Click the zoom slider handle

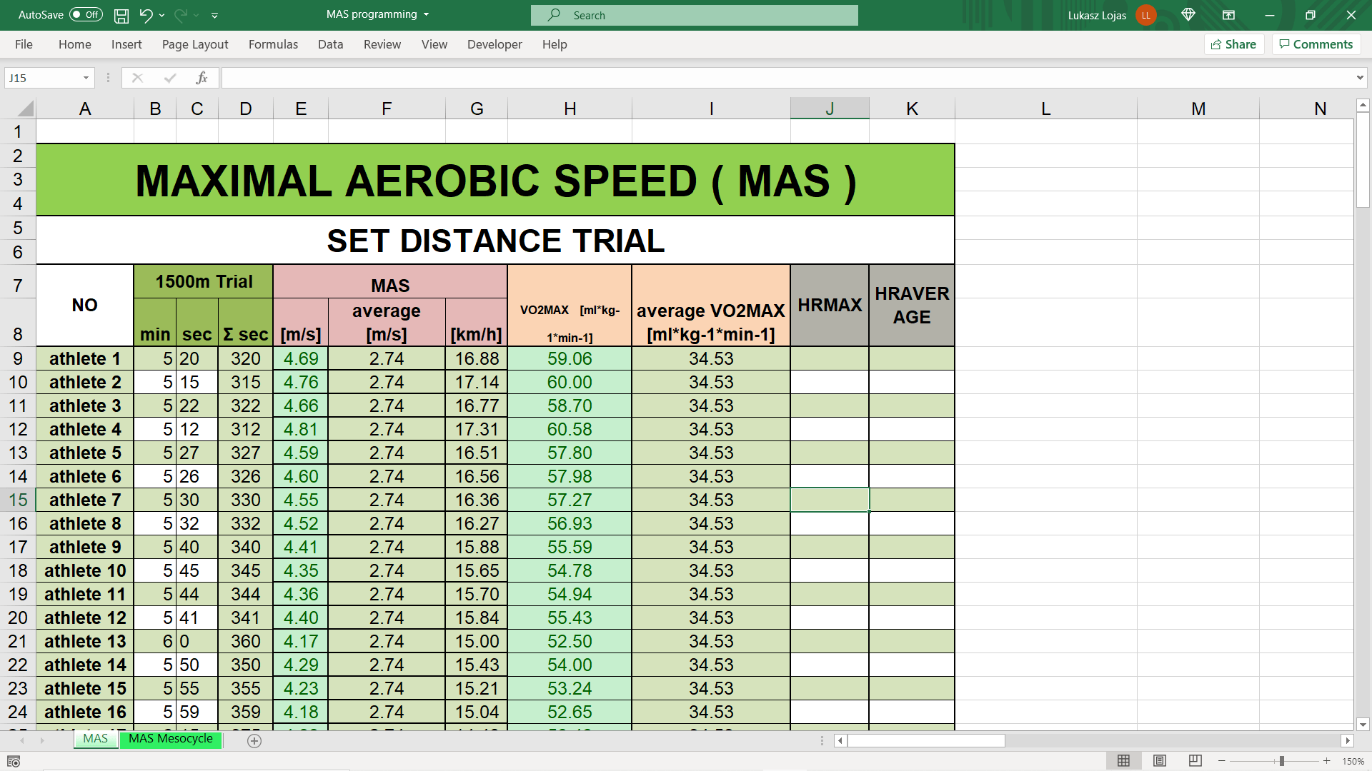[x=1281, y=761]
